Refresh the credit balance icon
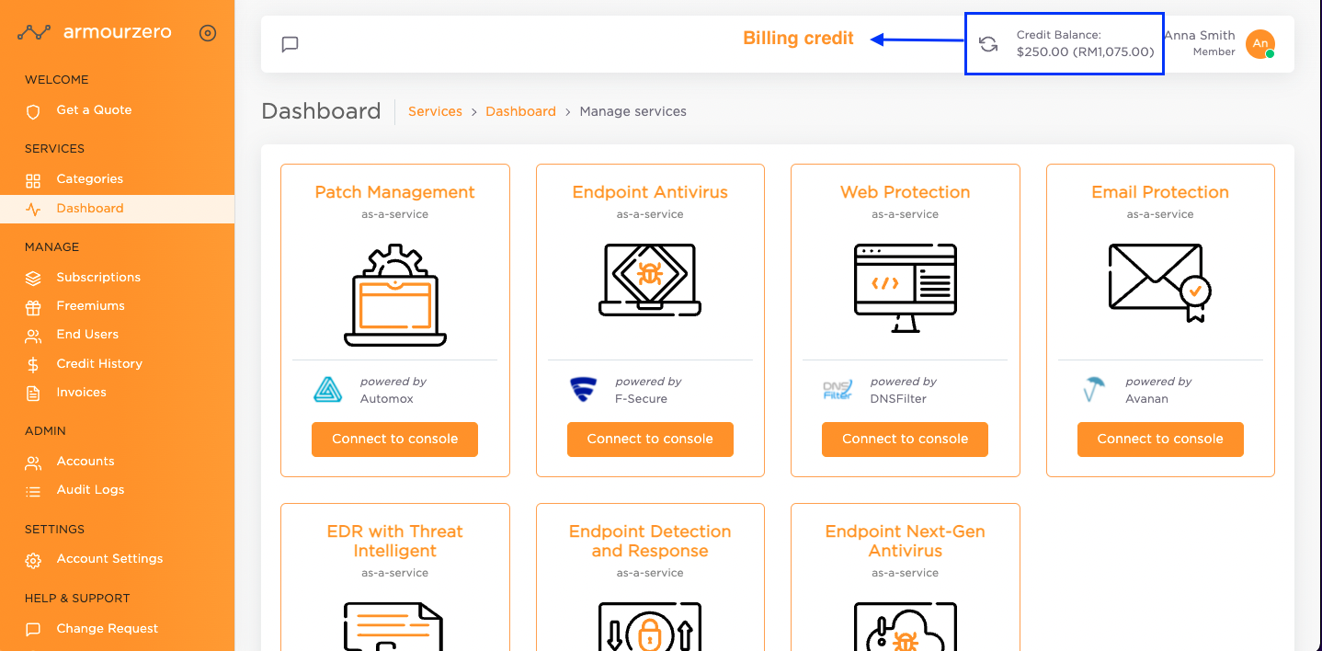 point(988,44)
